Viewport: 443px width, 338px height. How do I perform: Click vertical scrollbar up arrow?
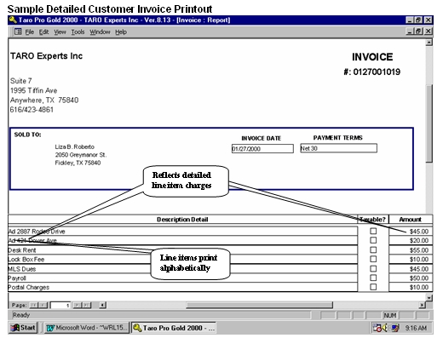(429, 43)
